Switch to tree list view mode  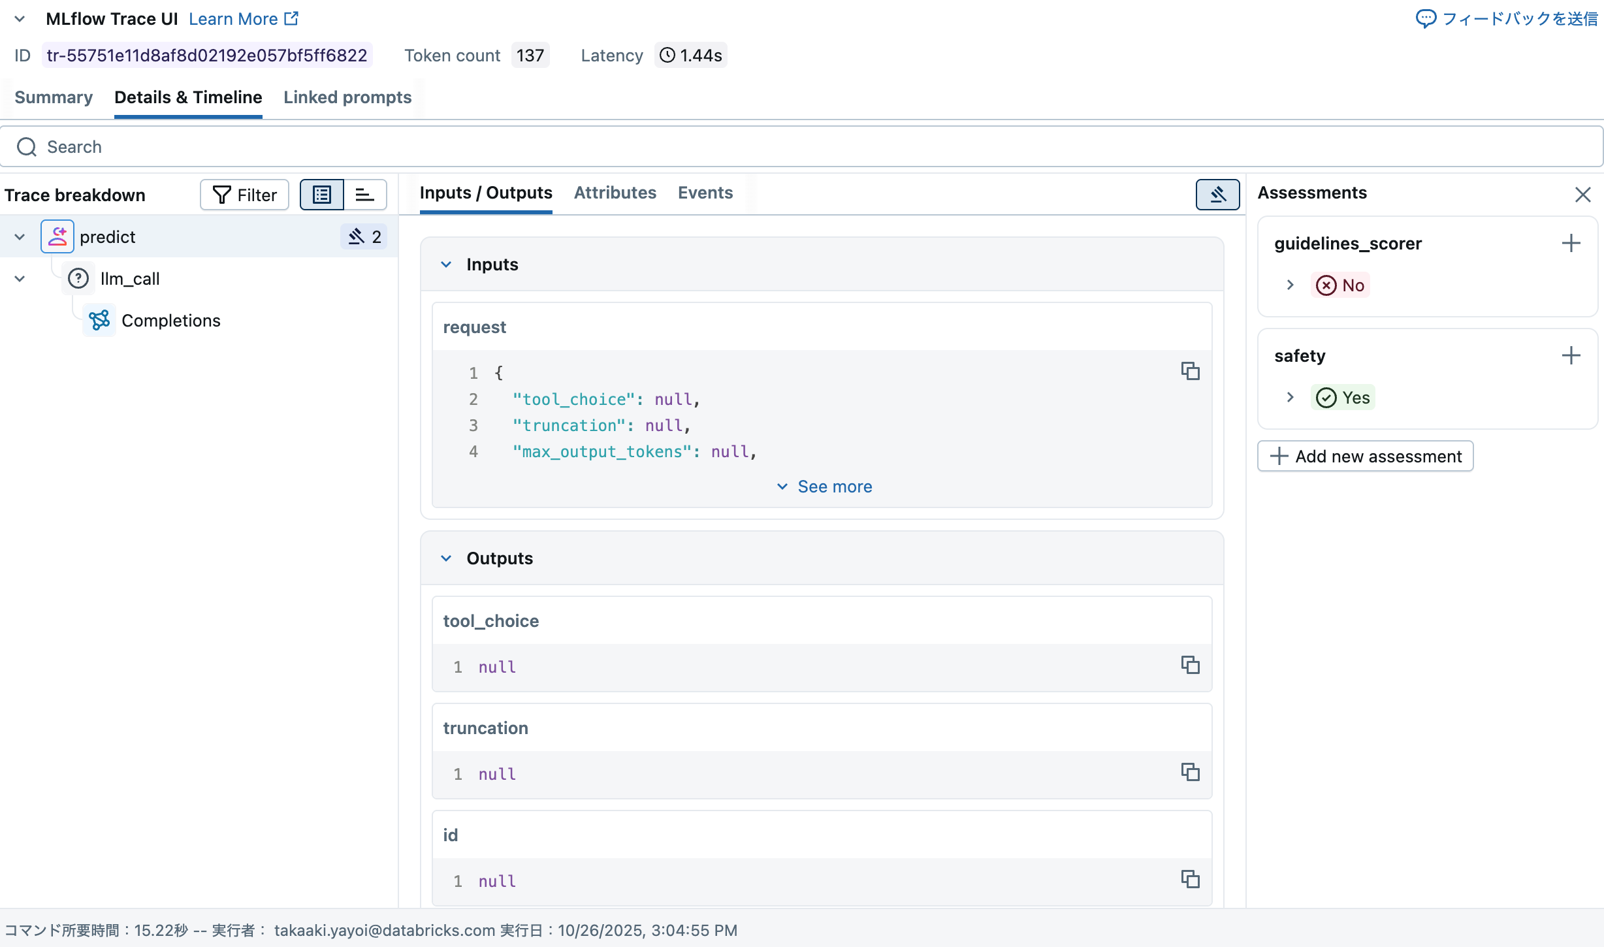point(322,195)
